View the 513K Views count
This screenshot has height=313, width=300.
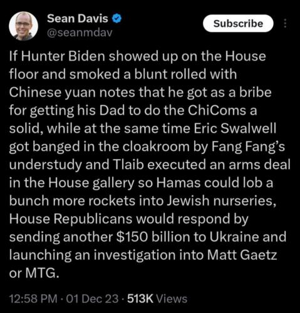[157, 299]
